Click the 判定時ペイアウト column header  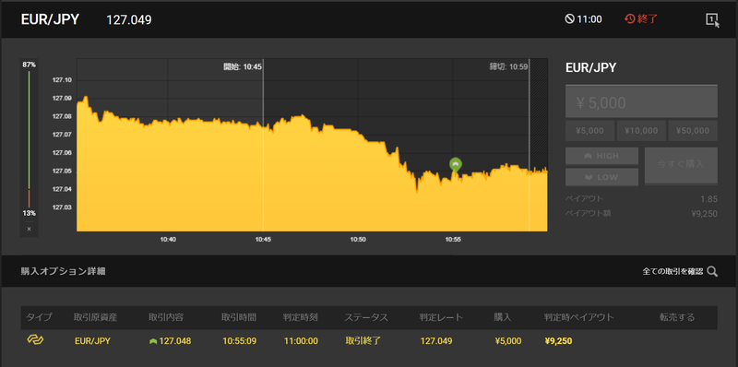click(x=579, y=317)
